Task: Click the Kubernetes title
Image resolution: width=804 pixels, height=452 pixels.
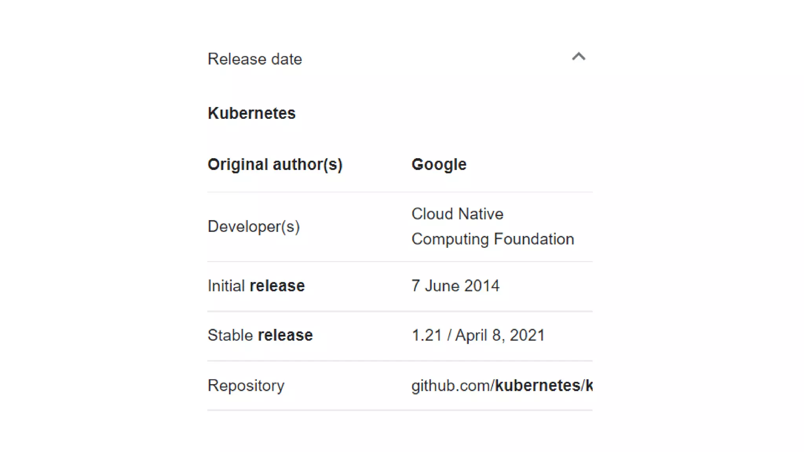Action: point(251,113)
